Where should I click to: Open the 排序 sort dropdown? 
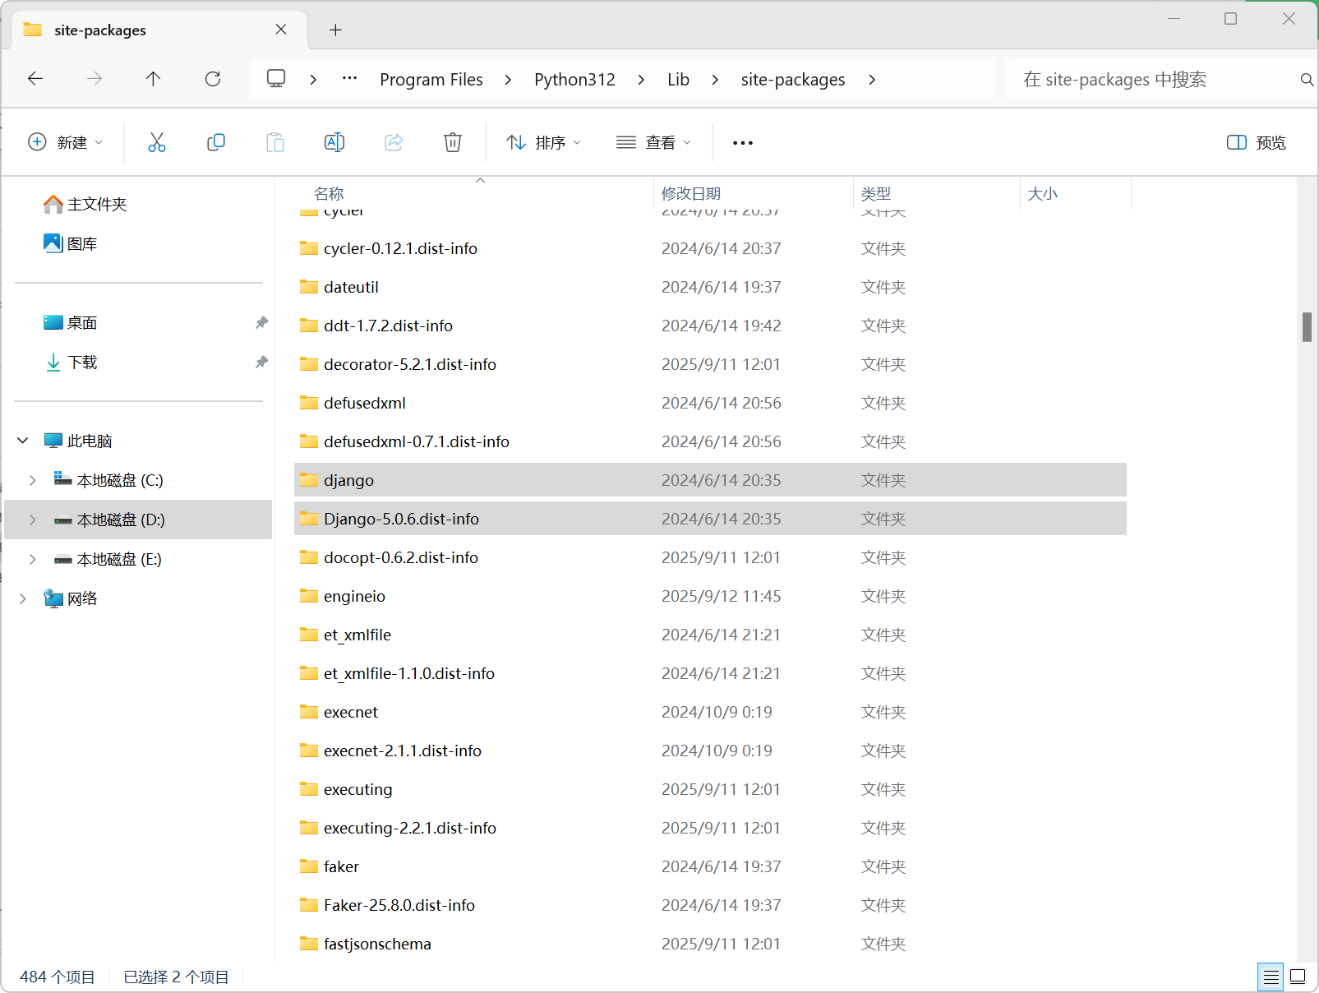point(544,142)
